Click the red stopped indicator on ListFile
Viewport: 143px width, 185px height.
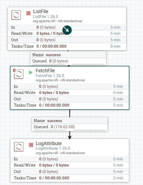28,13
